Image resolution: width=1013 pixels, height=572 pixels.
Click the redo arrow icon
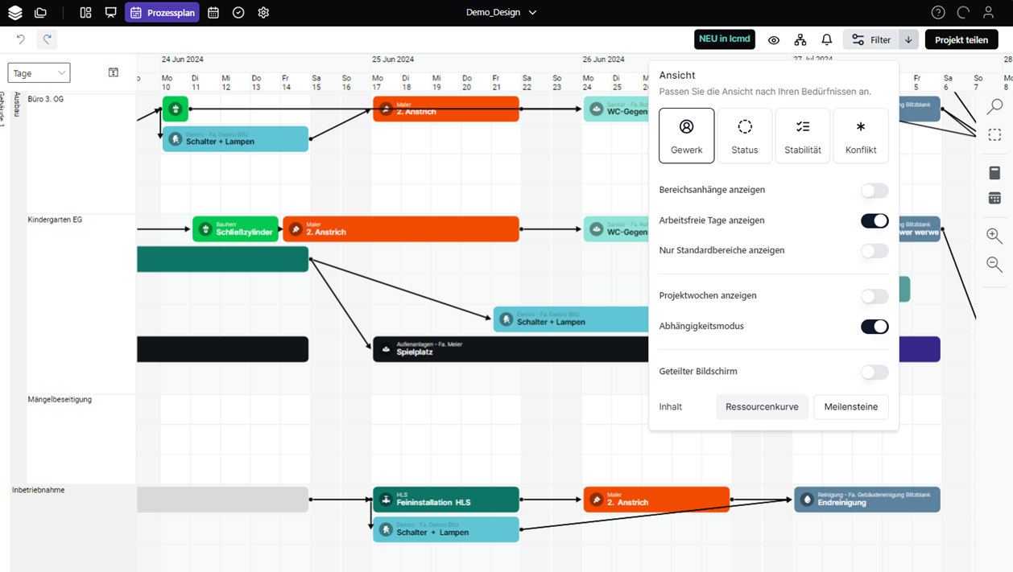tap(48, 39)
